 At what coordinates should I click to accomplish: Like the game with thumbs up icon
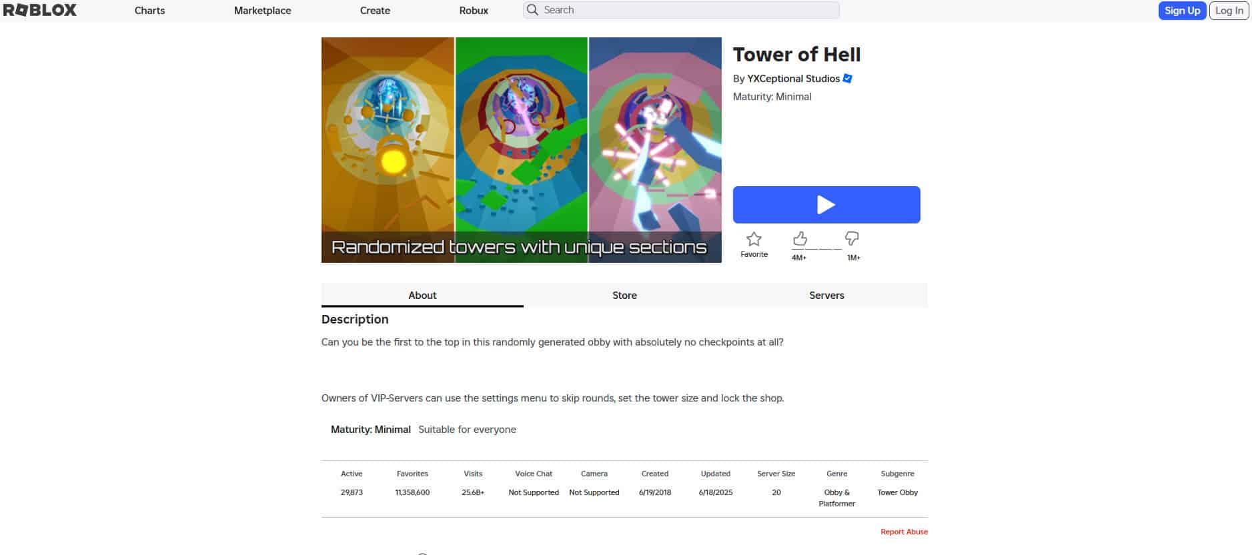click(800, 239)
